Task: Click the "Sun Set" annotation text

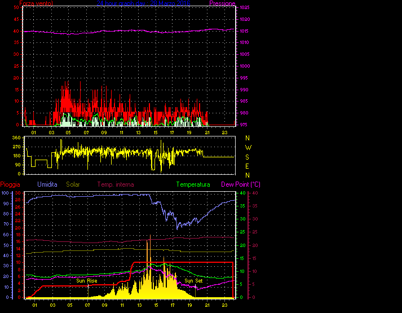Action: click(193, 281)
